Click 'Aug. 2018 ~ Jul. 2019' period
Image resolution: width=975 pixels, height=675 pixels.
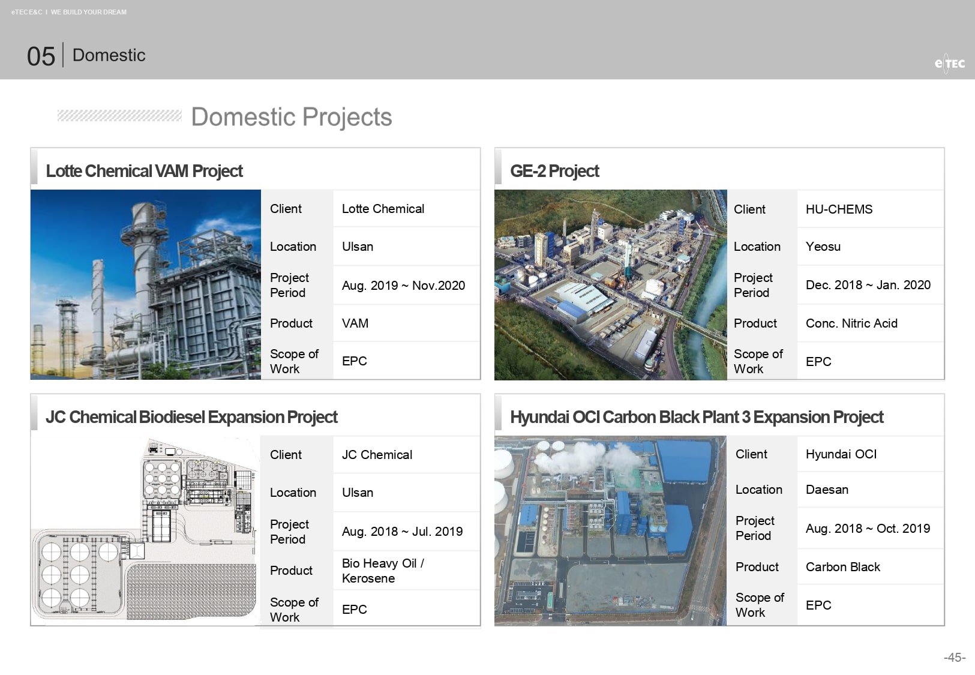[x=402, y=532]
